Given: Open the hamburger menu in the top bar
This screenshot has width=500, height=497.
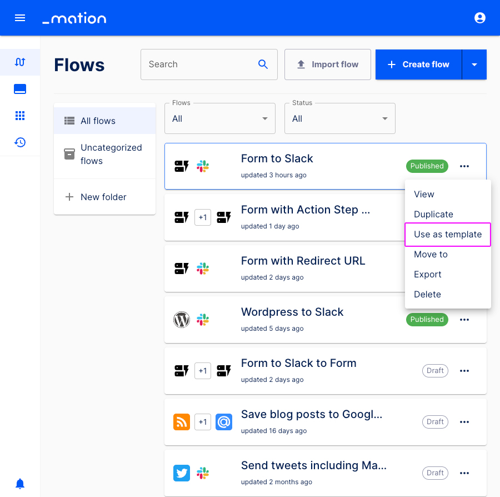Looking at the screenshot, I should point(20,17).
